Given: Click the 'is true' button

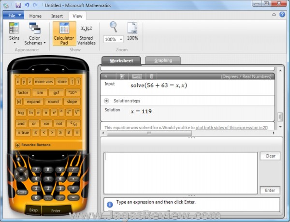Looking at the screenshot, I should [23, 133].
